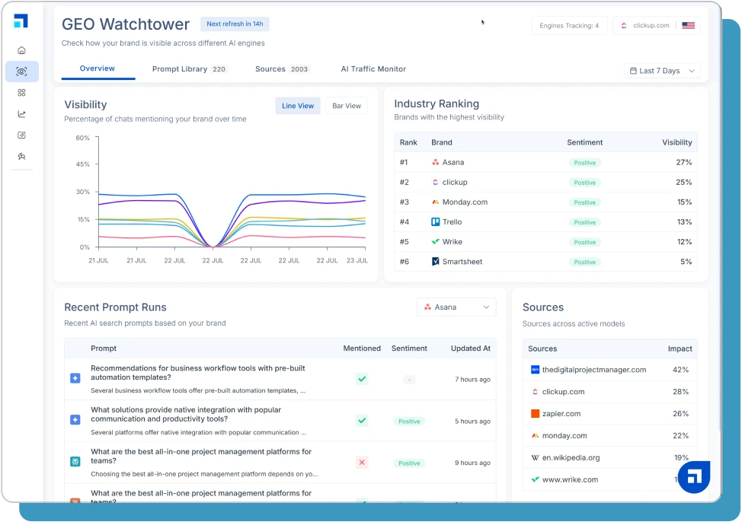Click thedigitalprojectmanager.com favicon in Sources
The width and height of the screenshot is (742, 522).
(x=536, y=370)
